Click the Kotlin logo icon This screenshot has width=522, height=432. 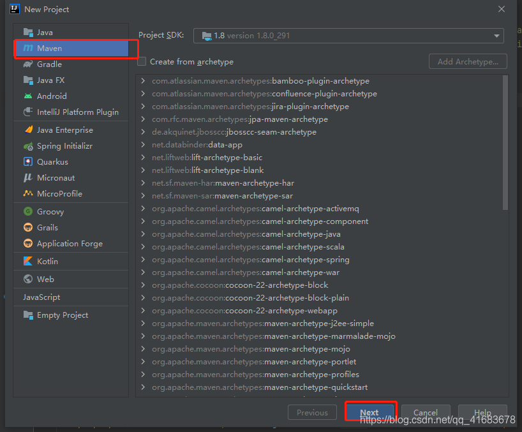(x=28, y=261)
